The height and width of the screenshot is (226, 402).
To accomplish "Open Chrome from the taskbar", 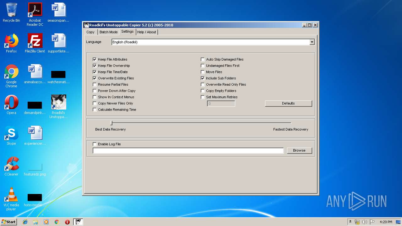I will coord(57,222).
